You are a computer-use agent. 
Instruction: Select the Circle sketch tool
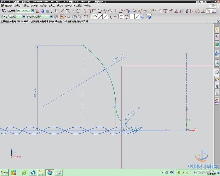point(78,11)
